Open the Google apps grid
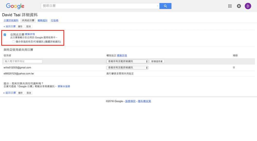257x141 pixels. tap(230, 6)
